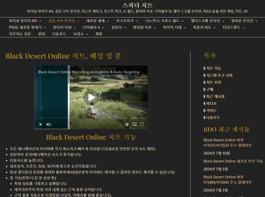Open post Black Desert Online 새로운 보안 기능
The width and height of the screenshot is (265, 197).
click(x=233, y=161)
